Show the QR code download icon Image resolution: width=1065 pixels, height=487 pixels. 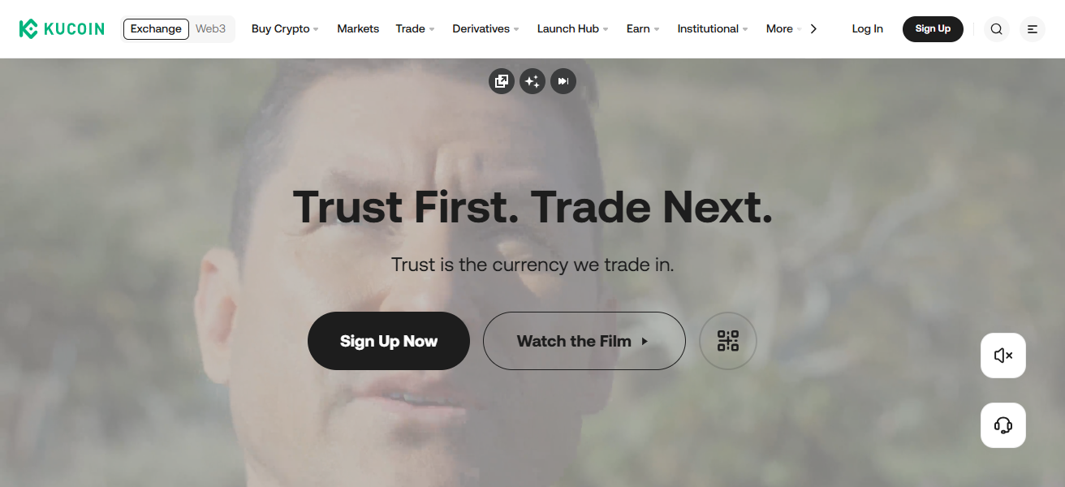coord(728,341)
